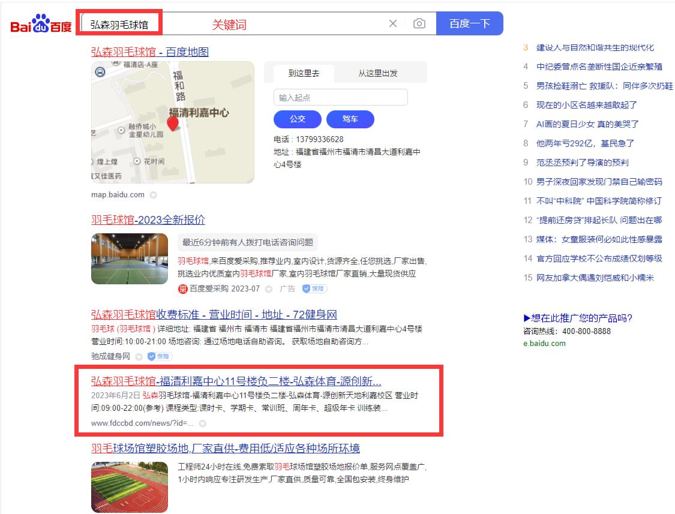Open hot search 男孩捡鞋溺亡 救援队
The image size is (675, 514).
click(604, 86)
